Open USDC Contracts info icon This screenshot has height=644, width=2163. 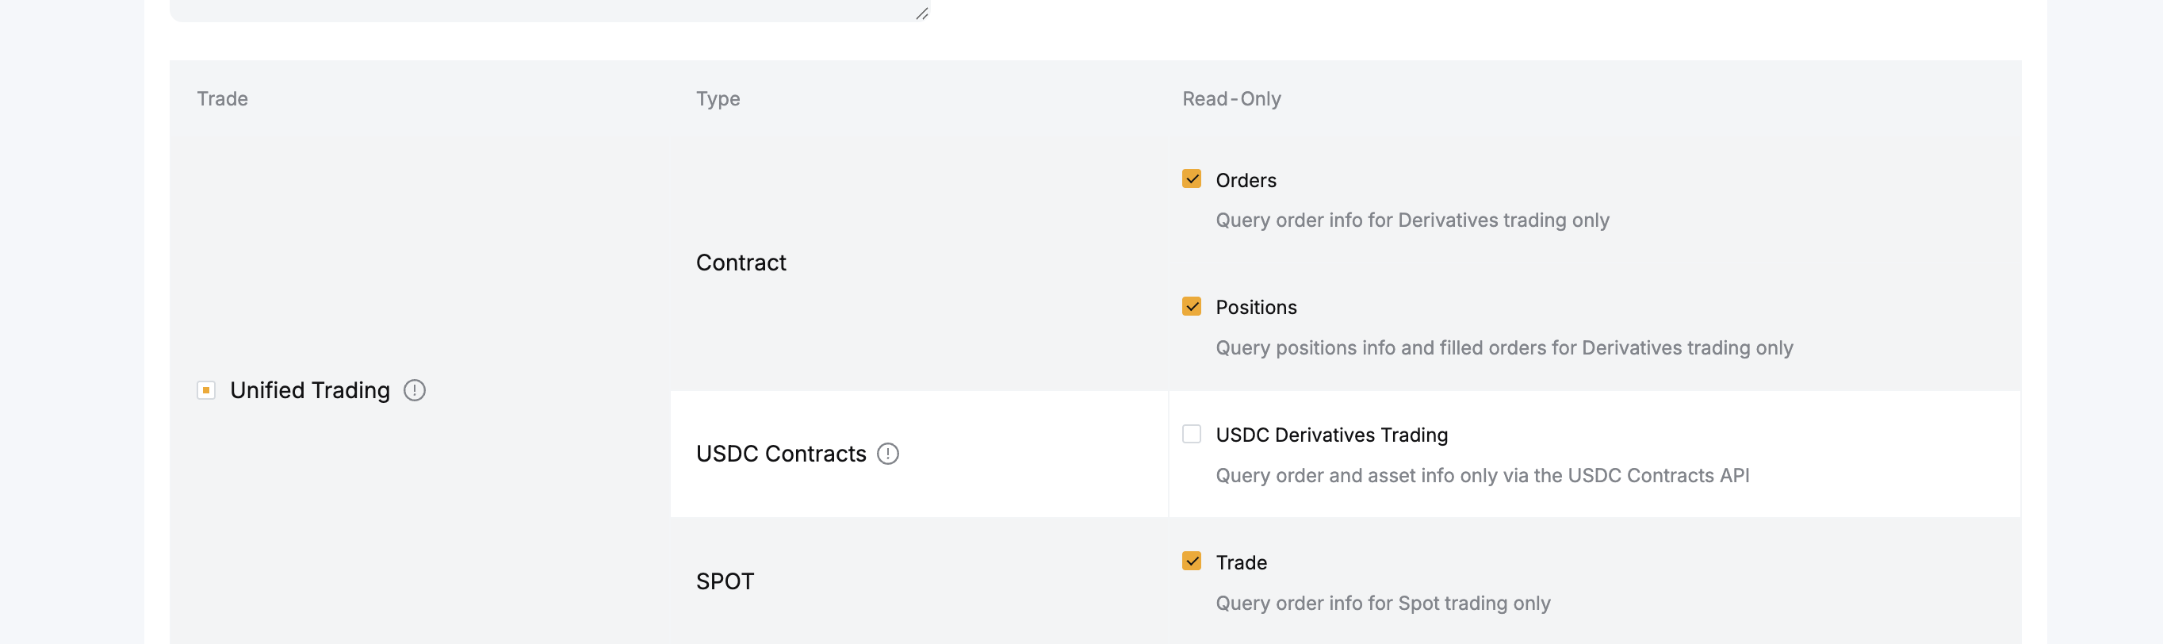887,454
